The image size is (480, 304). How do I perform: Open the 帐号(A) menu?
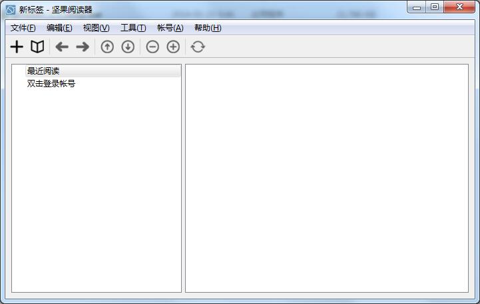[x=170, y=28]
